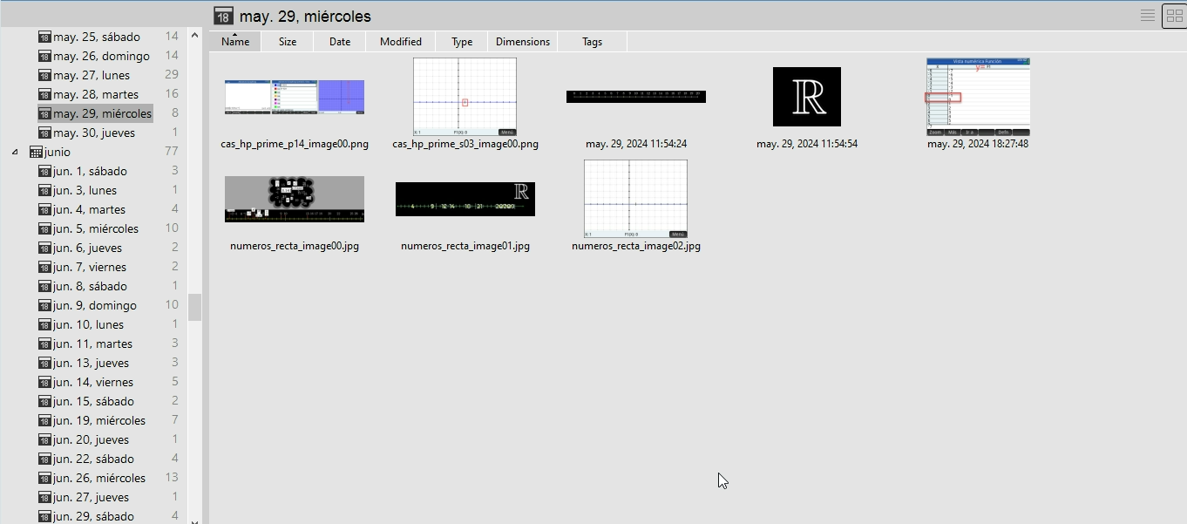Screen dimensions: 1187x524
Task: Select R logo thumbnail dated 11:54:54
Action: tap(807, 97)
